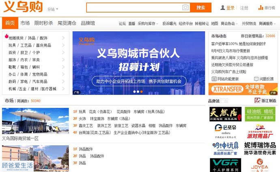This screenshot has width=280, height=172.
Task: Expand 玩具 / 工艺品 category arrow
Action: click(63, 45)
